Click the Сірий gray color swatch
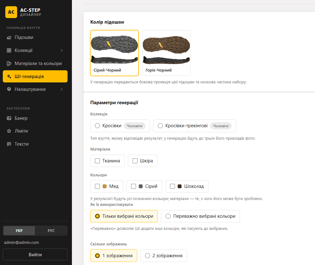Screen dimensions: 315x265 [141, 186]
